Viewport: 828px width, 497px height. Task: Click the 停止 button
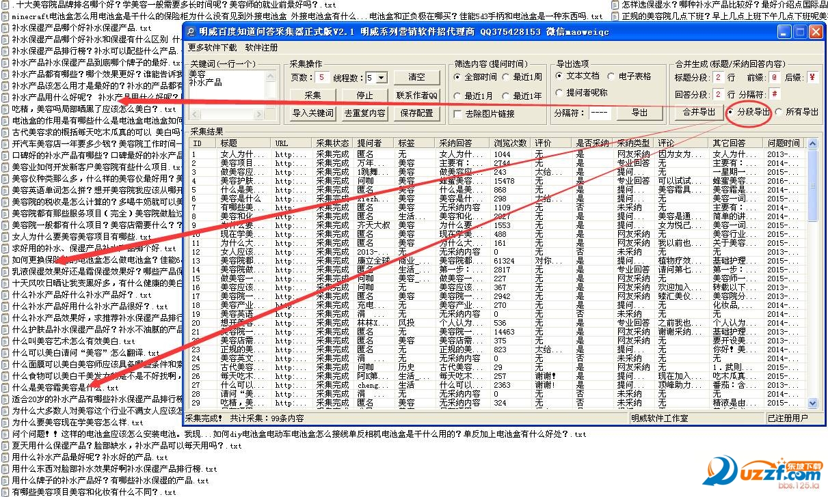[x=365, y=96]
